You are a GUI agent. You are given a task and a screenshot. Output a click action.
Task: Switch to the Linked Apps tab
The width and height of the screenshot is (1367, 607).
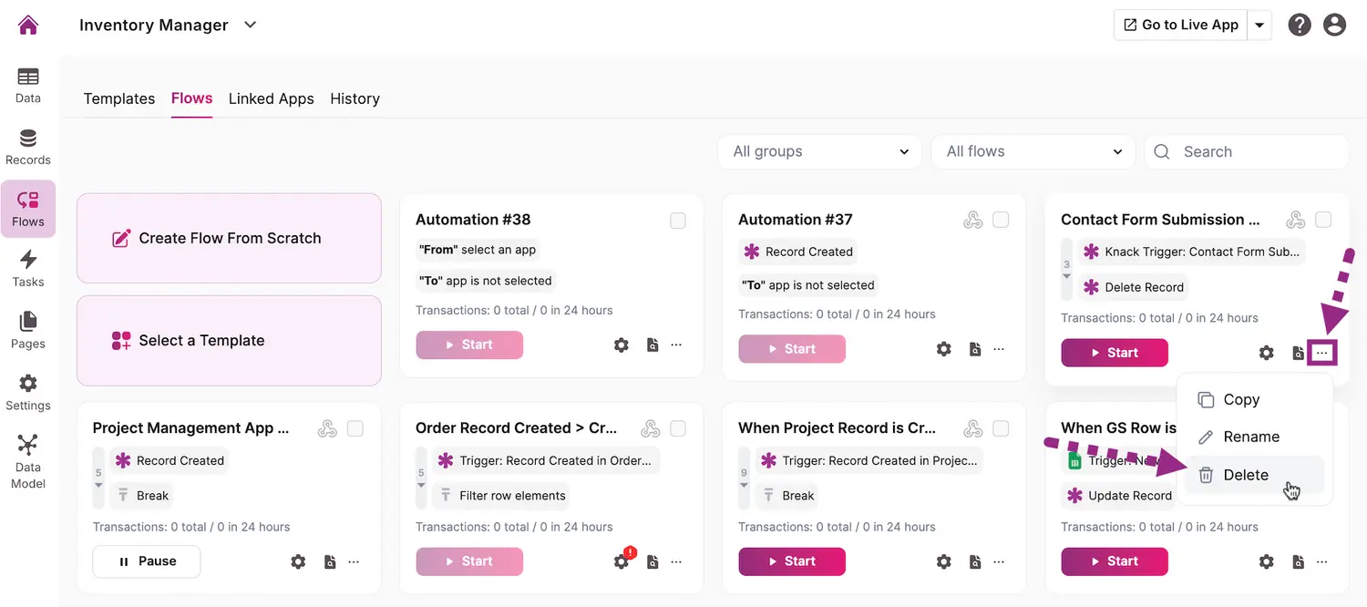tap(271, 98)
